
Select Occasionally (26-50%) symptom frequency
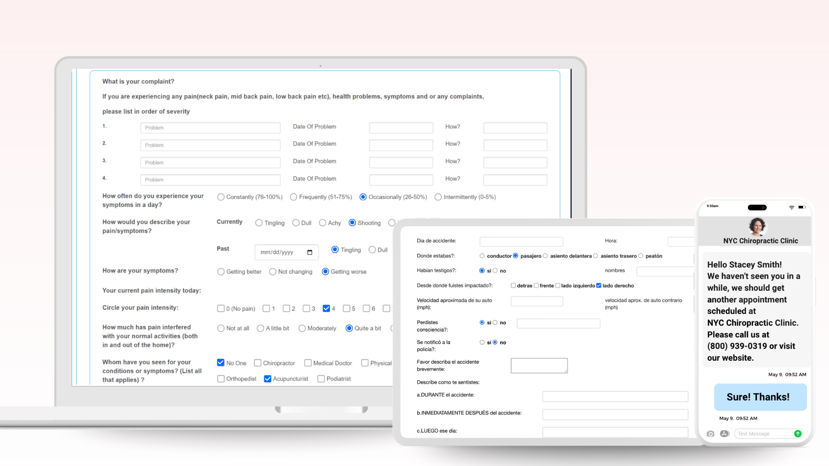click(363, 197)
